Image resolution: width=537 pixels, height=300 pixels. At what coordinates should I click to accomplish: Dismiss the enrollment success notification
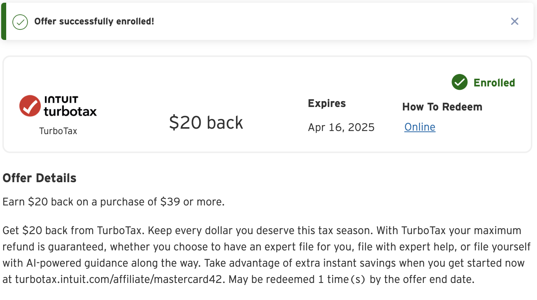(x=515, y=21)
